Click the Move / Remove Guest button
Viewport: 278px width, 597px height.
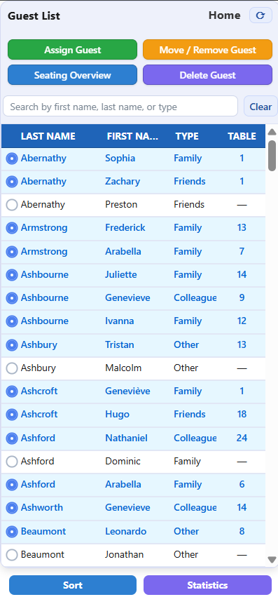pyautogui.click(x=208, y=50)
